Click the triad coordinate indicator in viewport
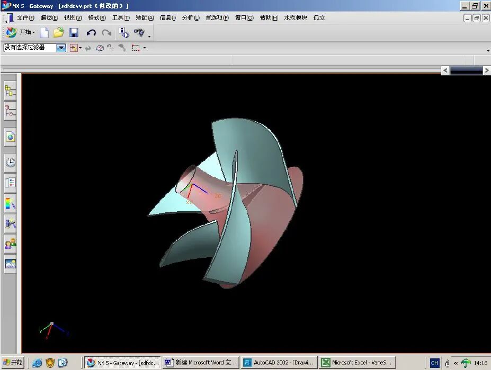491x370 pixels. coord(52,330)
